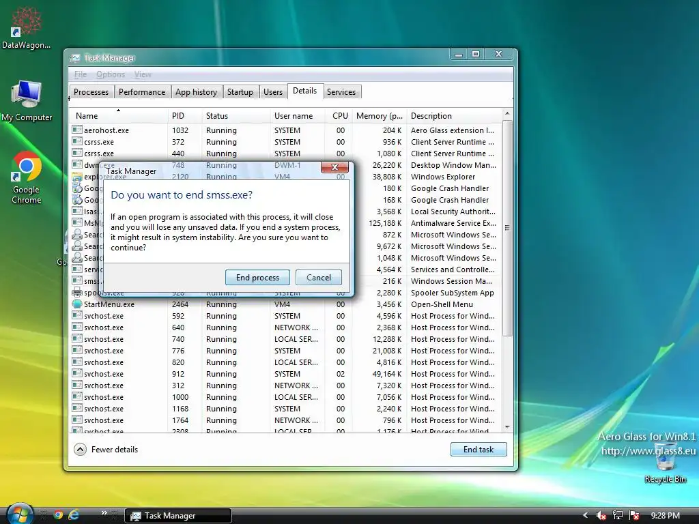The width and height of the screenshot is (699, 524).
Task: Click icon of svchost.exe PID 740
Action: click(x=77, y=338)
